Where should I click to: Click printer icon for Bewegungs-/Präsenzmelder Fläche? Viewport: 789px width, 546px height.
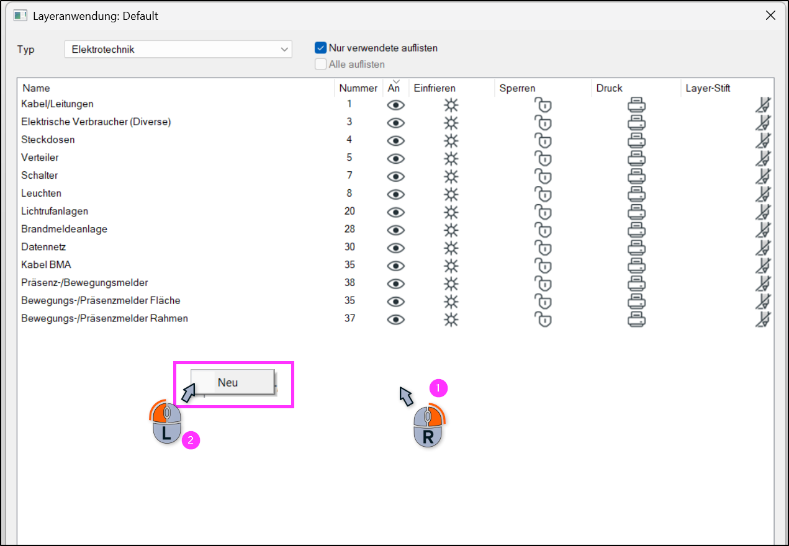636,302
